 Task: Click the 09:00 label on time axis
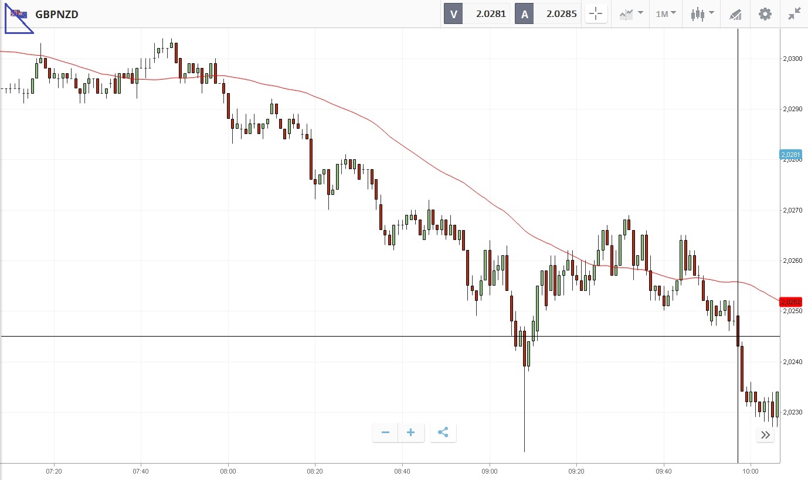click(x=489, y=471)
